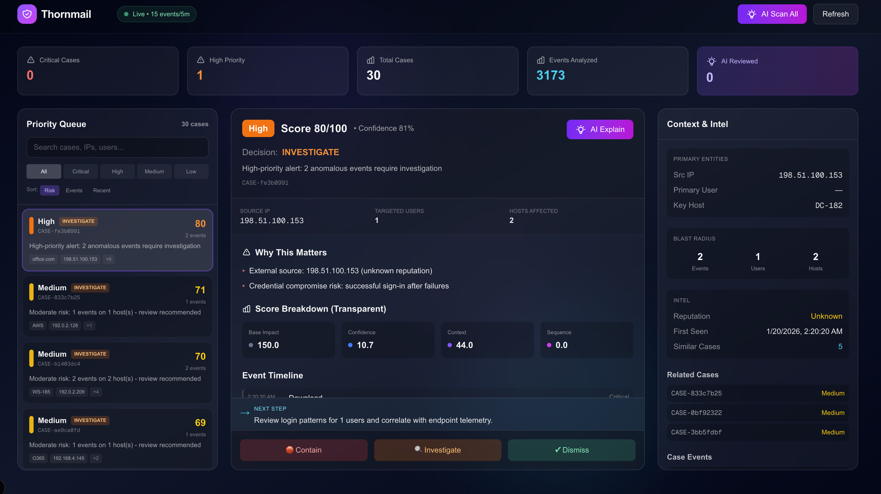This screenshot has width=881, height=494.
Task: Click the High Priority warning triangle icon
Action: [201, 60]
